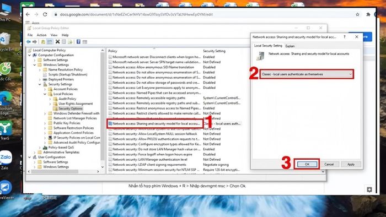Click the site lock icon in address bar
The width and height of the screenshot is (386, 217).
(x=56, y=14)
